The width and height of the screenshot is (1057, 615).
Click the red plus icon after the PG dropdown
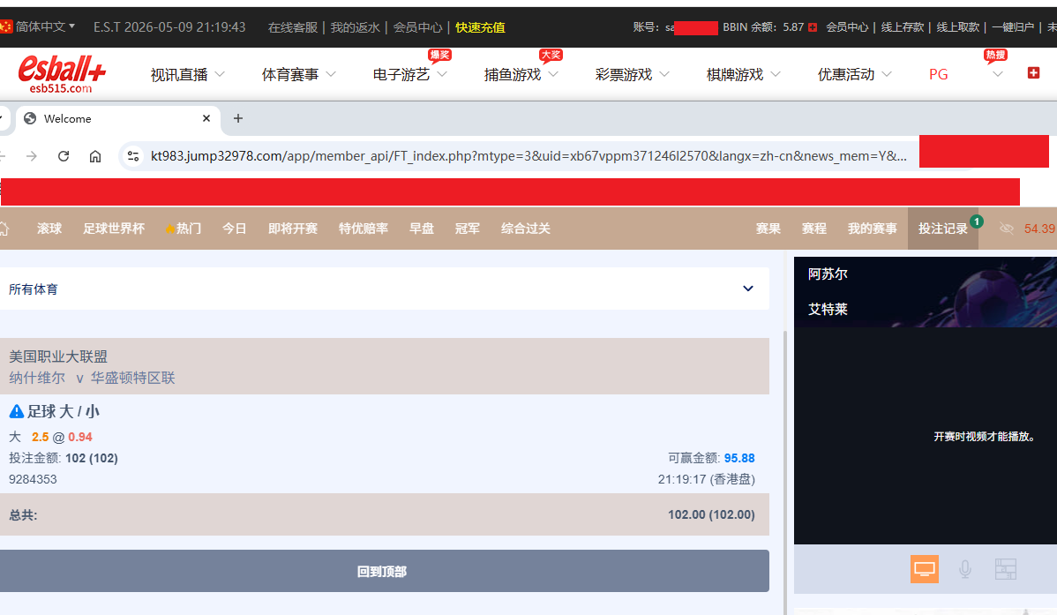[1032, 73]
